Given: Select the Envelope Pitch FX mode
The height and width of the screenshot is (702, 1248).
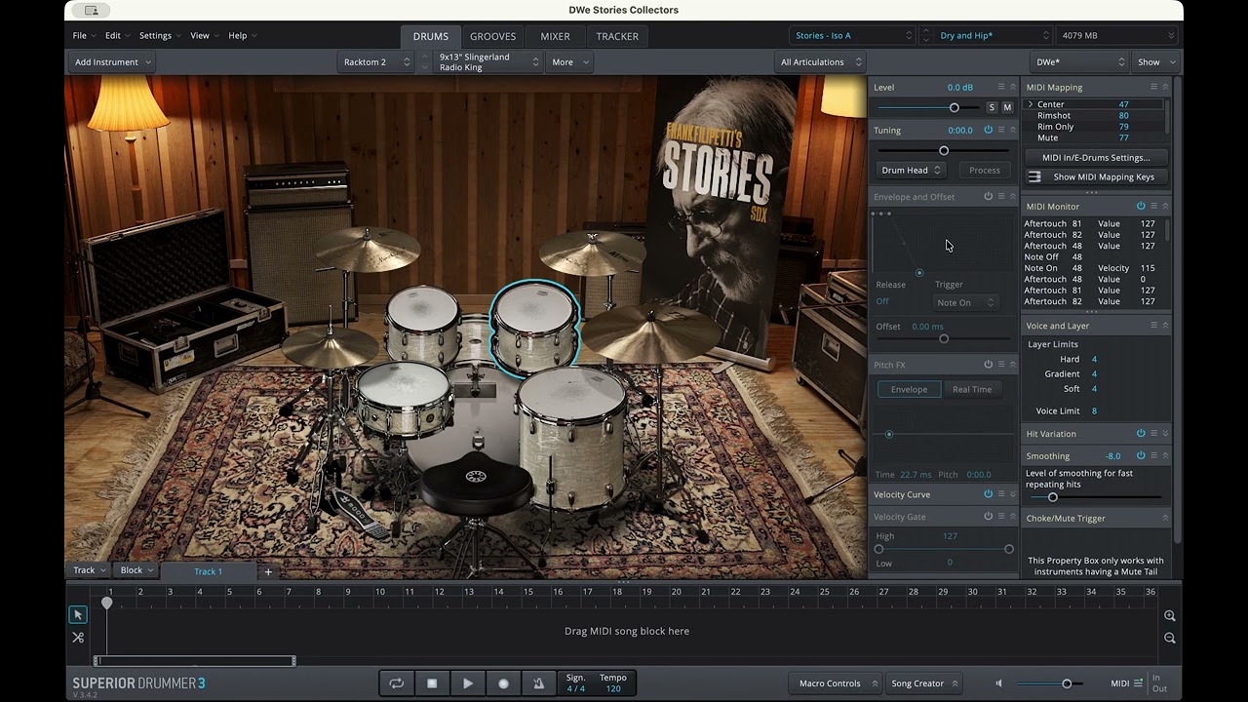Looking at the screenshot, I should (909, 389).
